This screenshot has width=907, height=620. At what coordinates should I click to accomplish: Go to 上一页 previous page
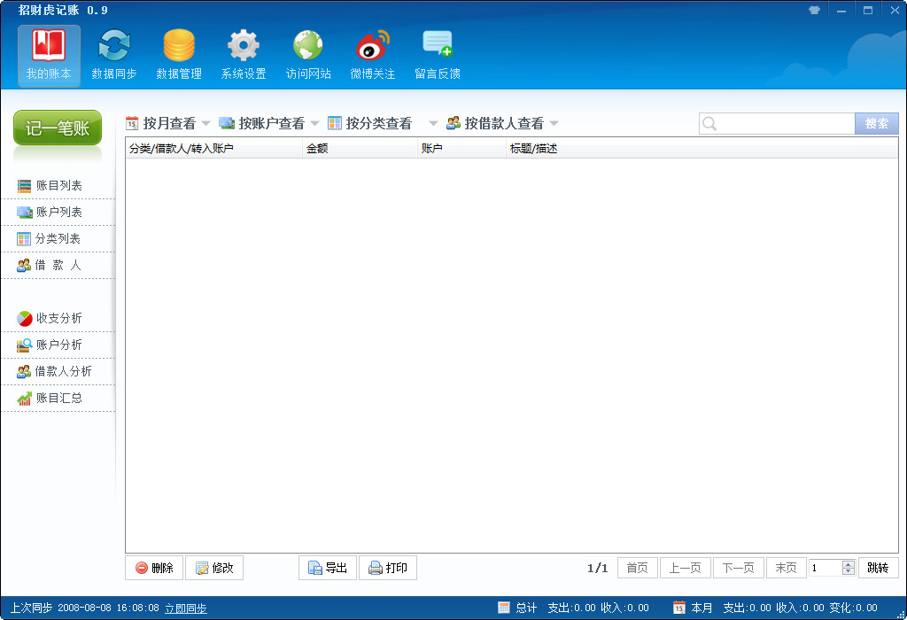coord(686,568)
